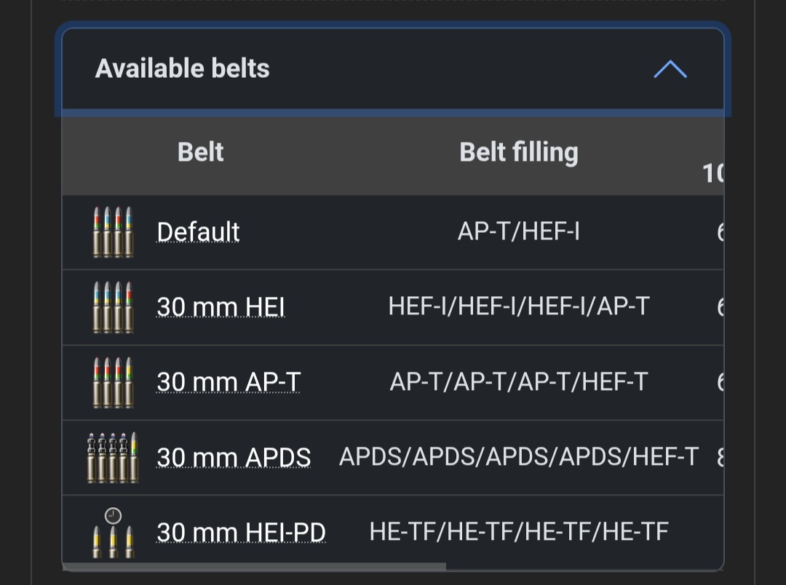
Task: Click the 30 mm APDS belt icon
Action: pyautogui.click(x=113, y=457)
